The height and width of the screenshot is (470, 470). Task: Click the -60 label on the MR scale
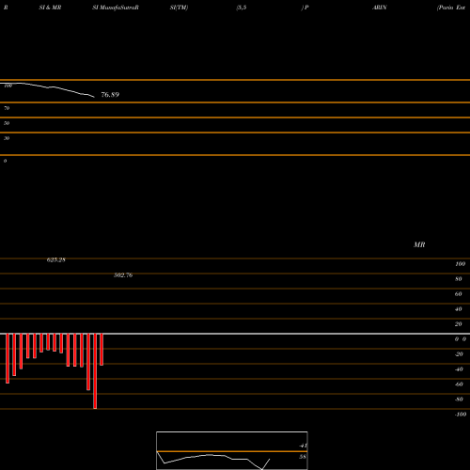pos(459,384)
